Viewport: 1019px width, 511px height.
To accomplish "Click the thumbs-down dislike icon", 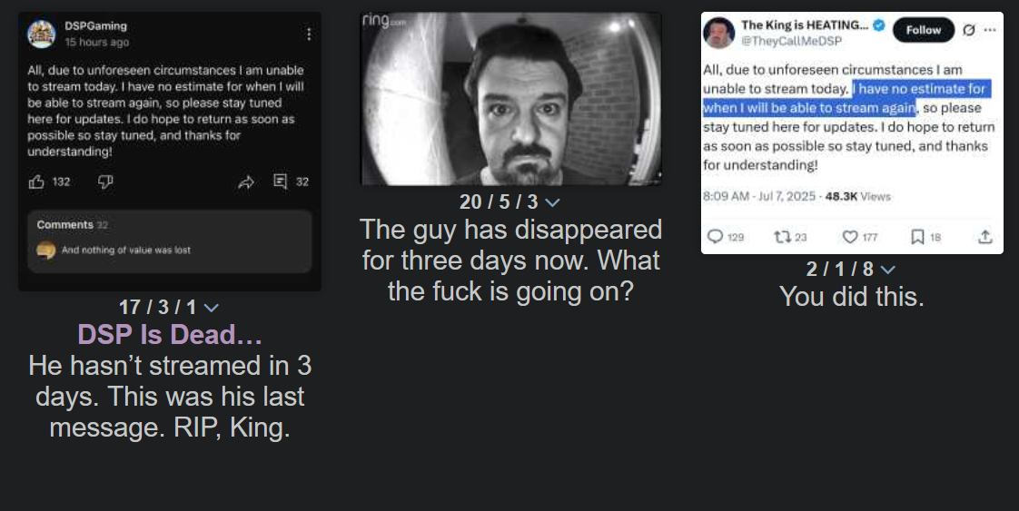I will 105,182.
